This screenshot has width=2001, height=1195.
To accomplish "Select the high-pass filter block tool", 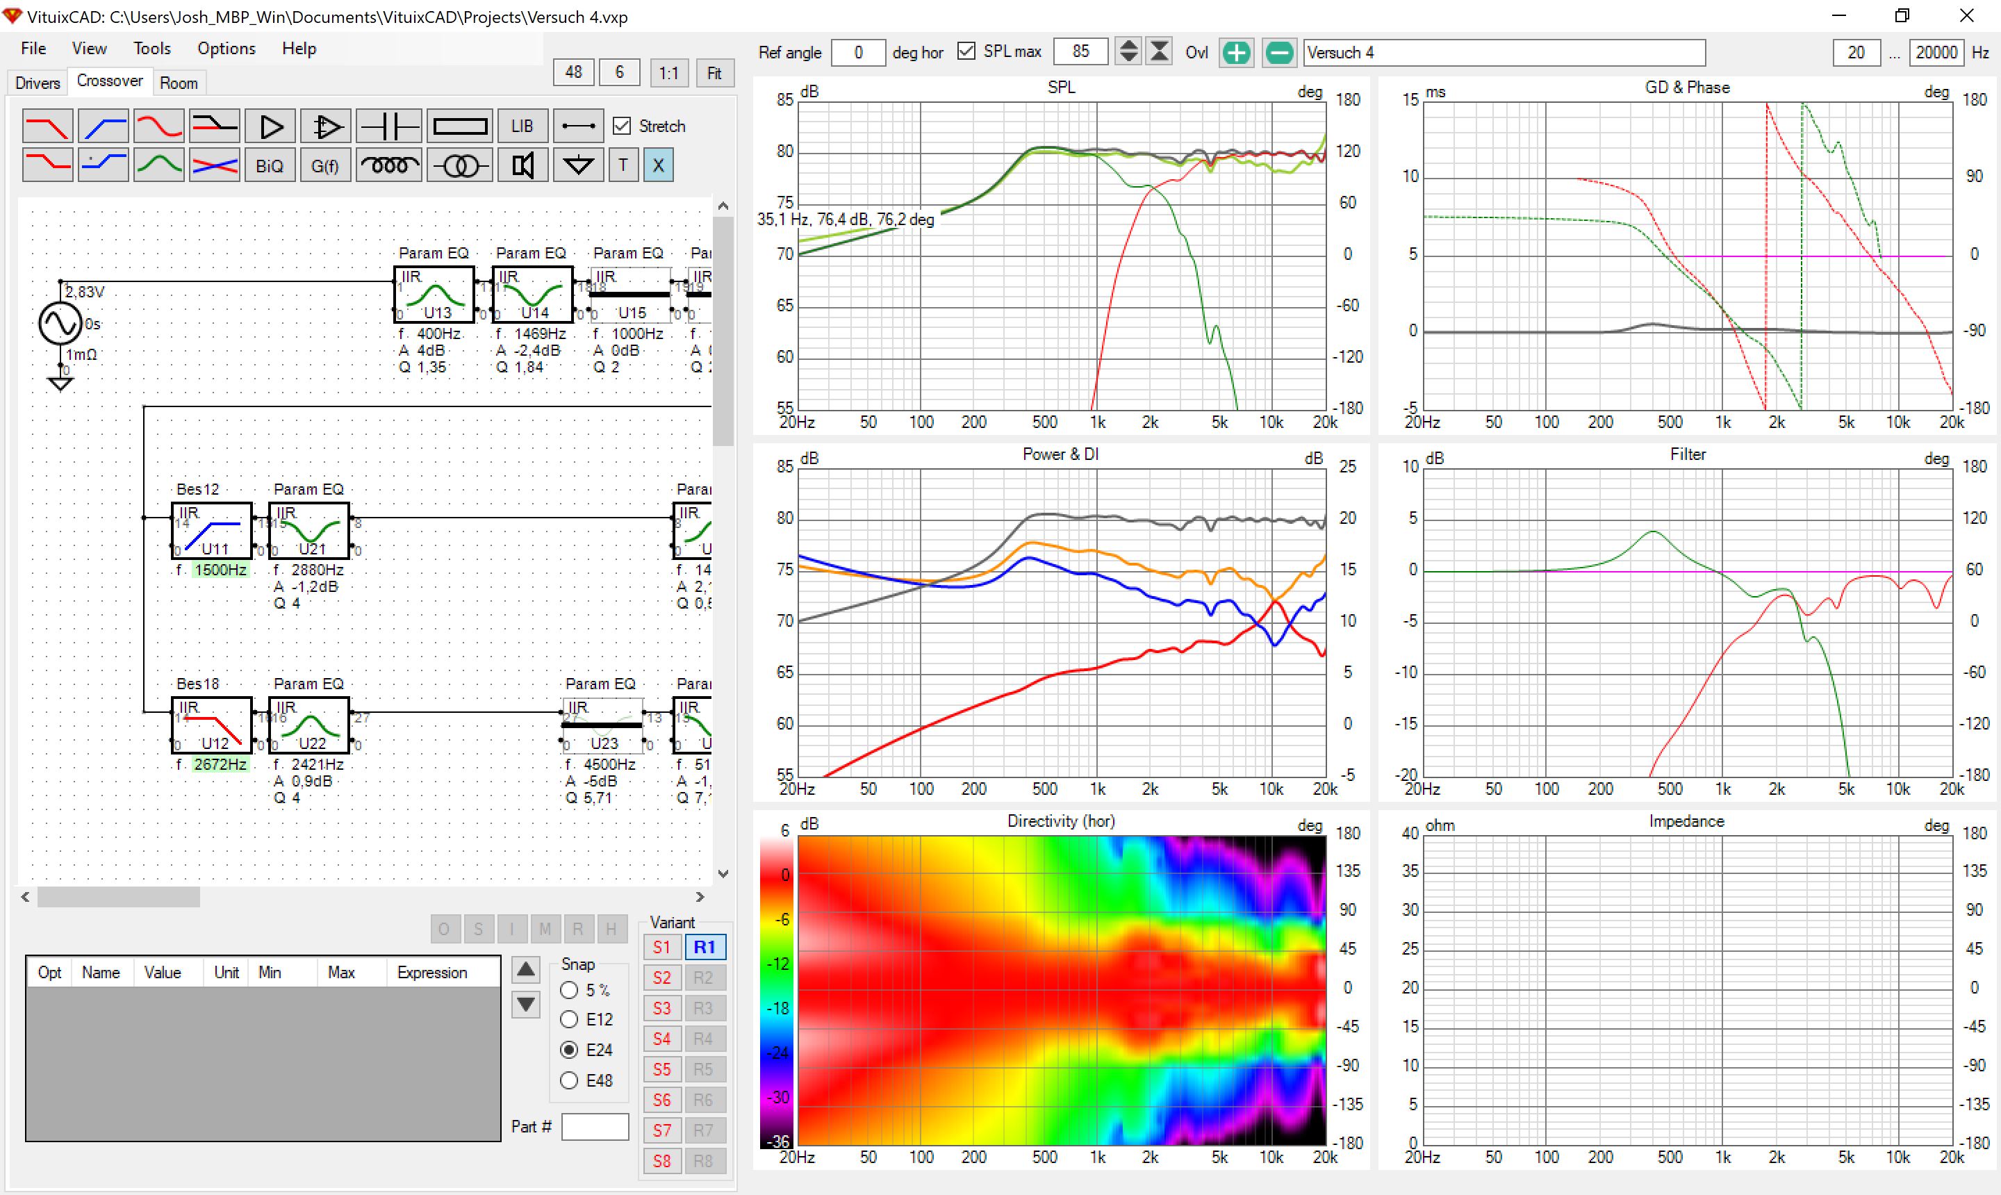I will pos(103,126).
